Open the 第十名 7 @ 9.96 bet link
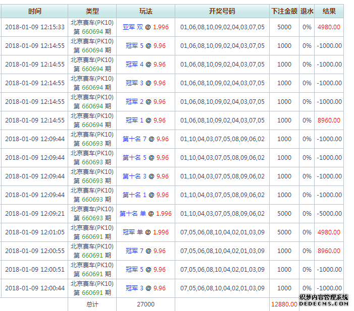The height and width of the screenshot is (311, 354). 145,139
